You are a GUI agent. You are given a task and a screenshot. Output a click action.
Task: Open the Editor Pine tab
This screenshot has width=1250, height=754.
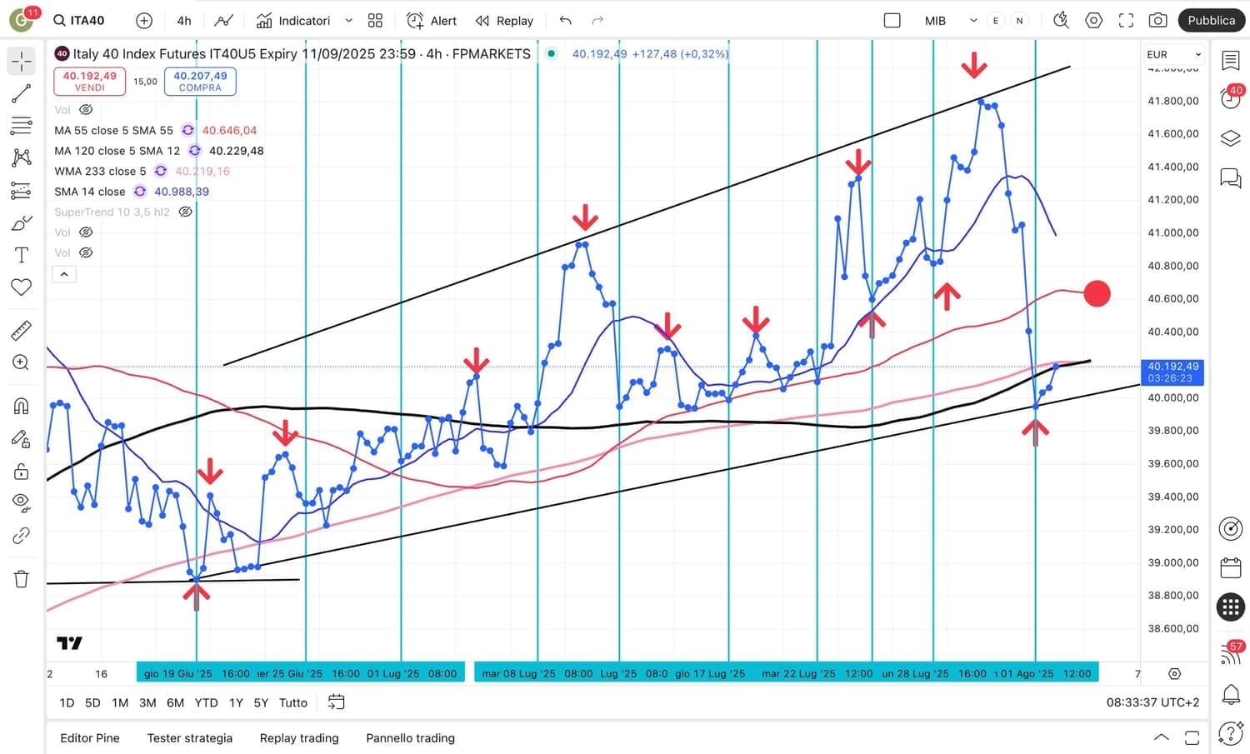90,738
